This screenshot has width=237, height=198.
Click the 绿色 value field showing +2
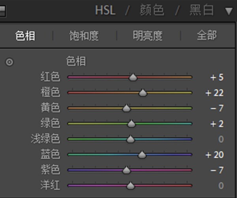coord(217,124)
